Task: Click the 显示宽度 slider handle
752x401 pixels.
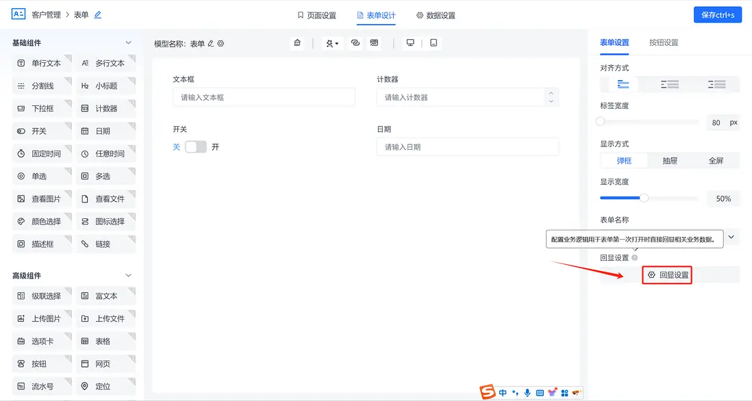Action: pyautogui.click(x=644, y=197)
